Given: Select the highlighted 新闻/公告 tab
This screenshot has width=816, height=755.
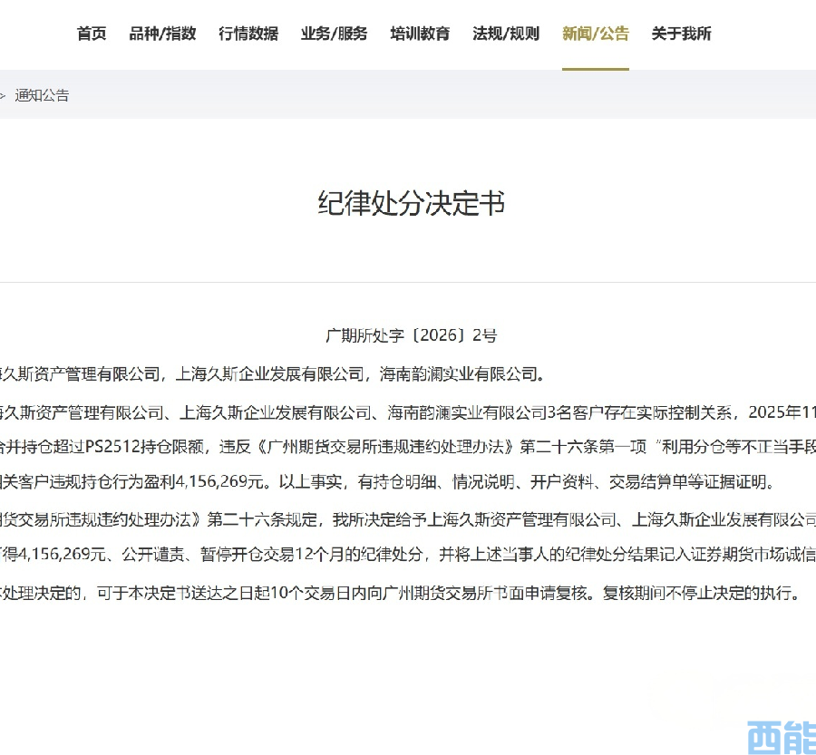Looking at the screenshot, I should [x=596, y=34].
